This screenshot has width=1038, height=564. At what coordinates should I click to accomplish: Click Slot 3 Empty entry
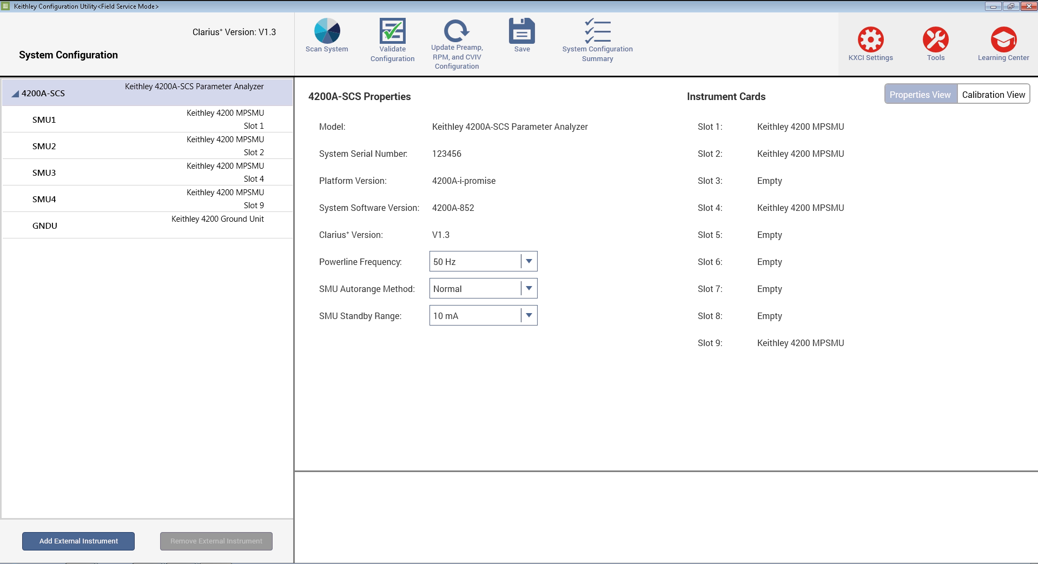770,181
